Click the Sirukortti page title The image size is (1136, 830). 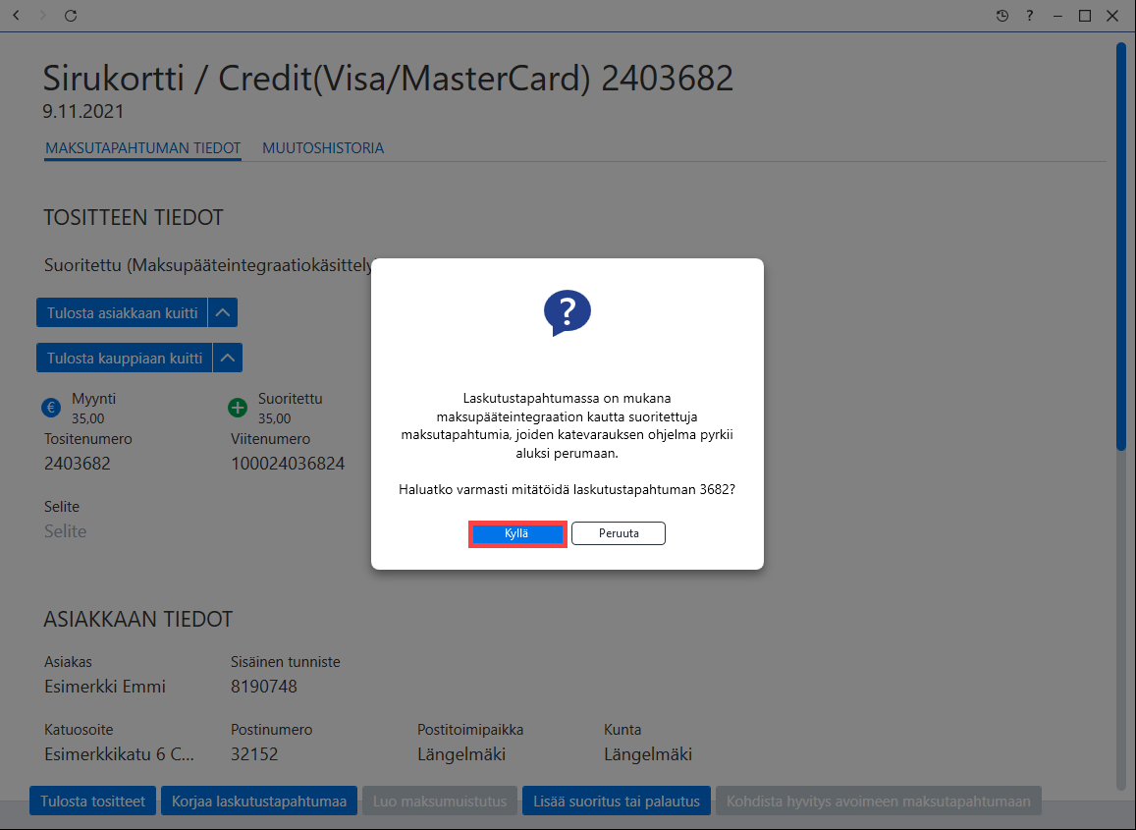pyautogui.click(x=388, y=79)
